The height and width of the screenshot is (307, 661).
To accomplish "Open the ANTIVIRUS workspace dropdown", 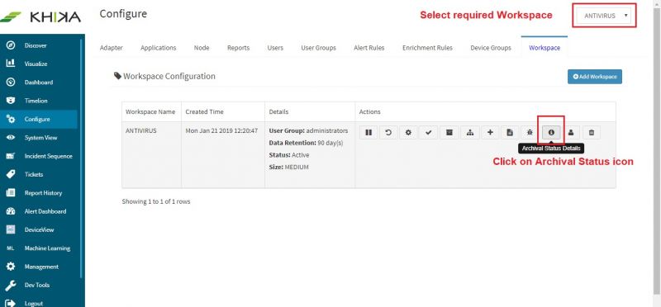I will pos(604,16).
